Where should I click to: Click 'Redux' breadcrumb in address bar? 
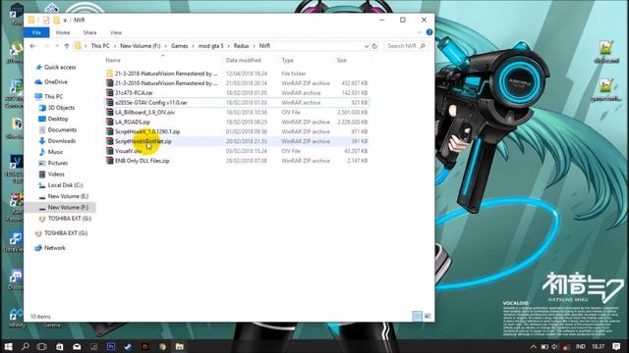(x=241, y=46)
